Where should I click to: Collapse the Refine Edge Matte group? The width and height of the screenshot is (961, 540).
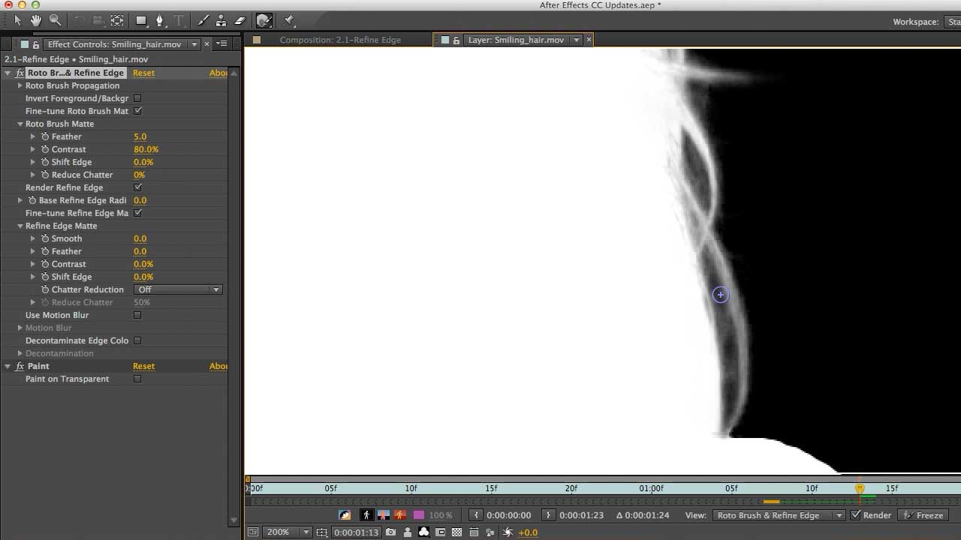pos(20,226)
